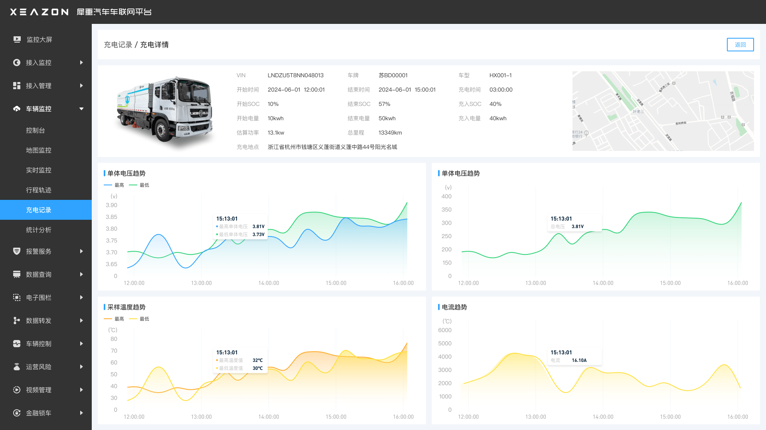Click the 估算功率 value 13.1kw
This screenshot has width=766, height=430.
point(276,133)
